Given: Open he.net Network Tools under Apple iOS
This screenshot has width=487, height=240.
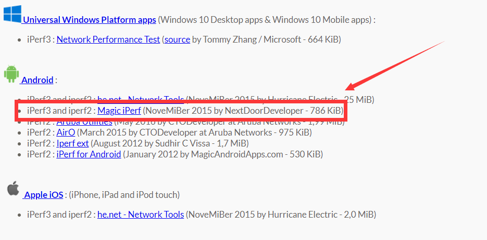Looking at the screenshot, I should point(141,214).
